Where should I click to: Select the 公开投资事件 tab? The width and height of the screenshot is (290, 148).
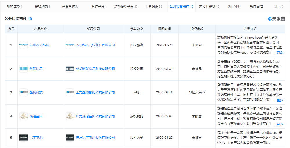tap(181, 7)
